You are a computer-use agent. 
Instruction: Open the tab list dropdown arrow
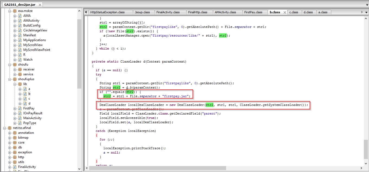366,12
